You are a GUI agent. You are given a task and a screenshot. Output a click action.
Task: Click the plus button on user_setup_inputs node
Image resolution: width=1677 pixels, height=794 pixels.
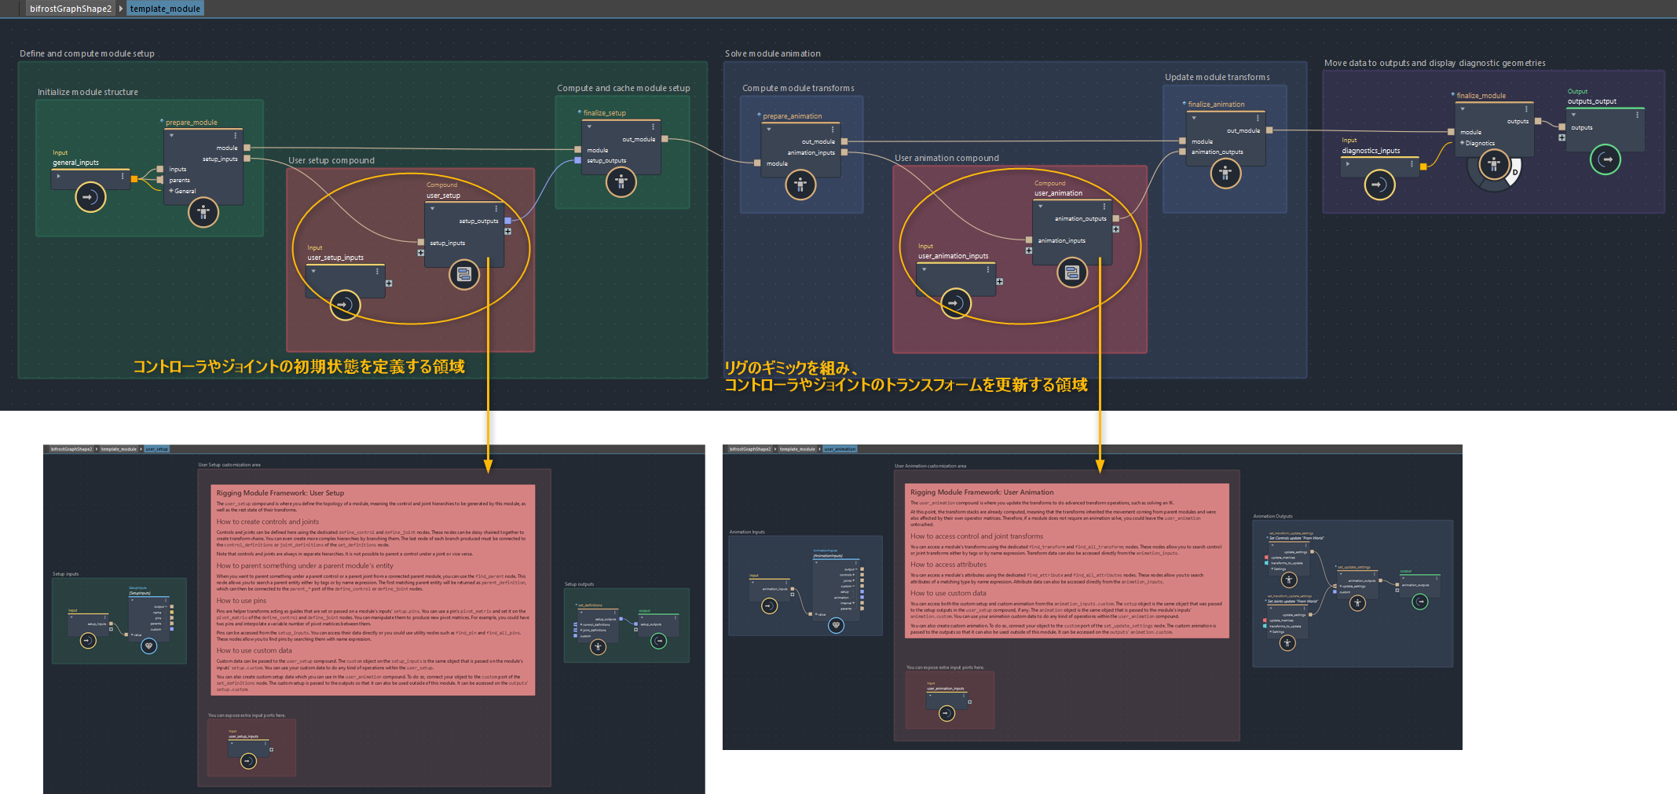click(389, 284)
